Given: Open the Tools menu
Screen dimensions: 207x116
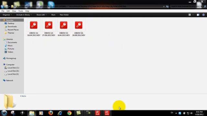Looking at the screenshot, I should coord(21,11).
